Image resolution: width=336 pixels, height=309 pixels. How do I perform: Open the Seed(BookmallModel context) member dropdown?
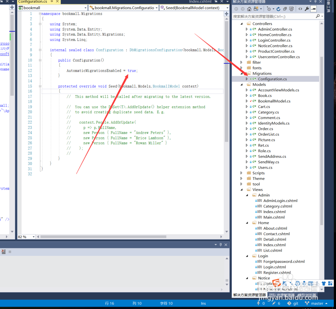coord(227,8)
